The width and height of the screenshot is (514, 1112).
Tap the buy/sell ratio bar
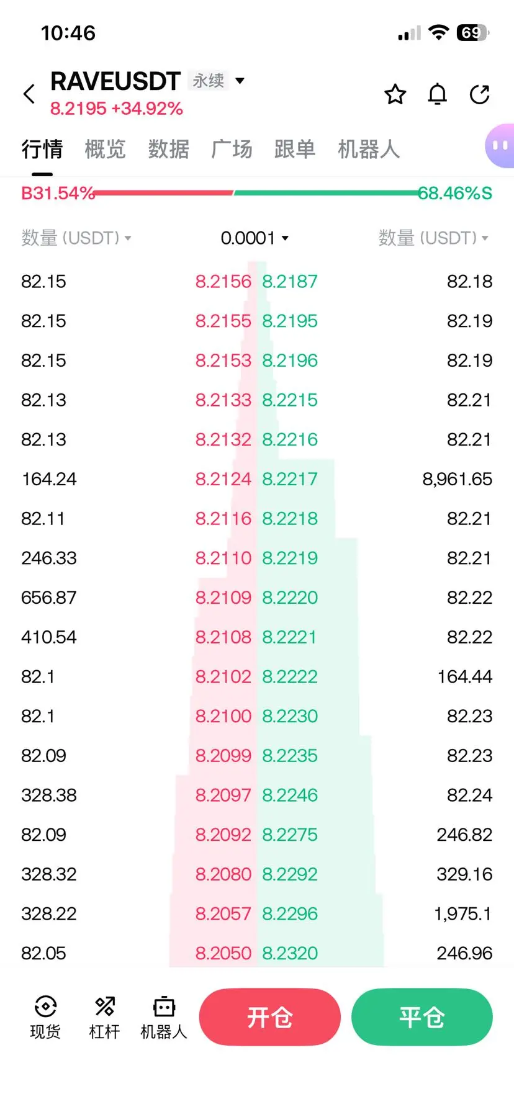point(257,193)
